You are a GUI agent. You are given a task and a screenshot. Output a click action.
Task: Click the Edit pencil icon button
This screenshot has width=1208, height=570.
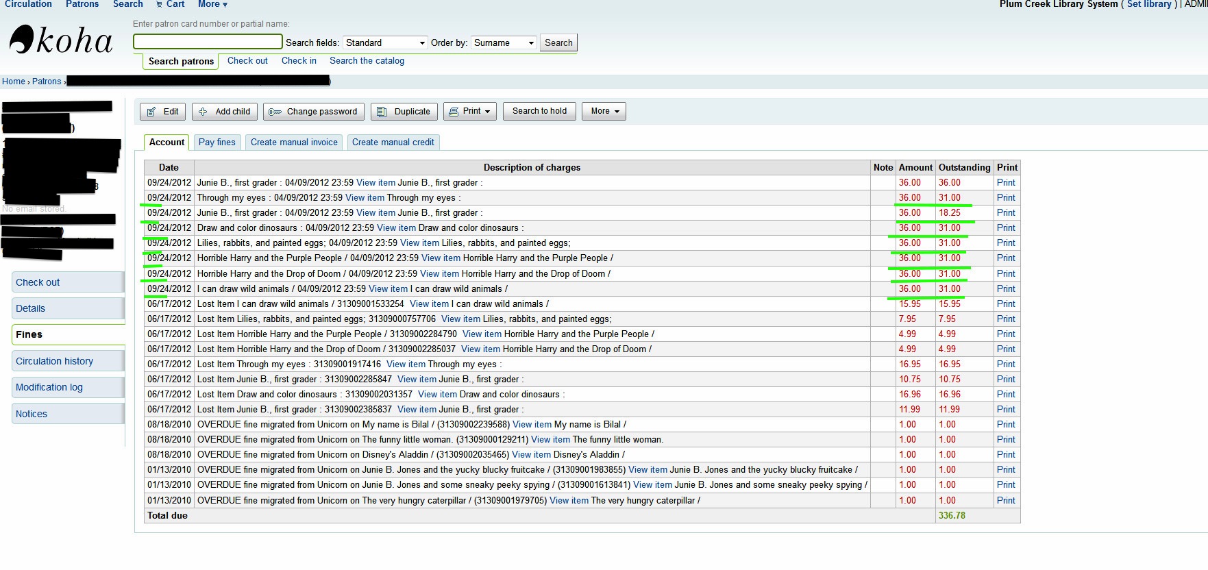point(151,112)
